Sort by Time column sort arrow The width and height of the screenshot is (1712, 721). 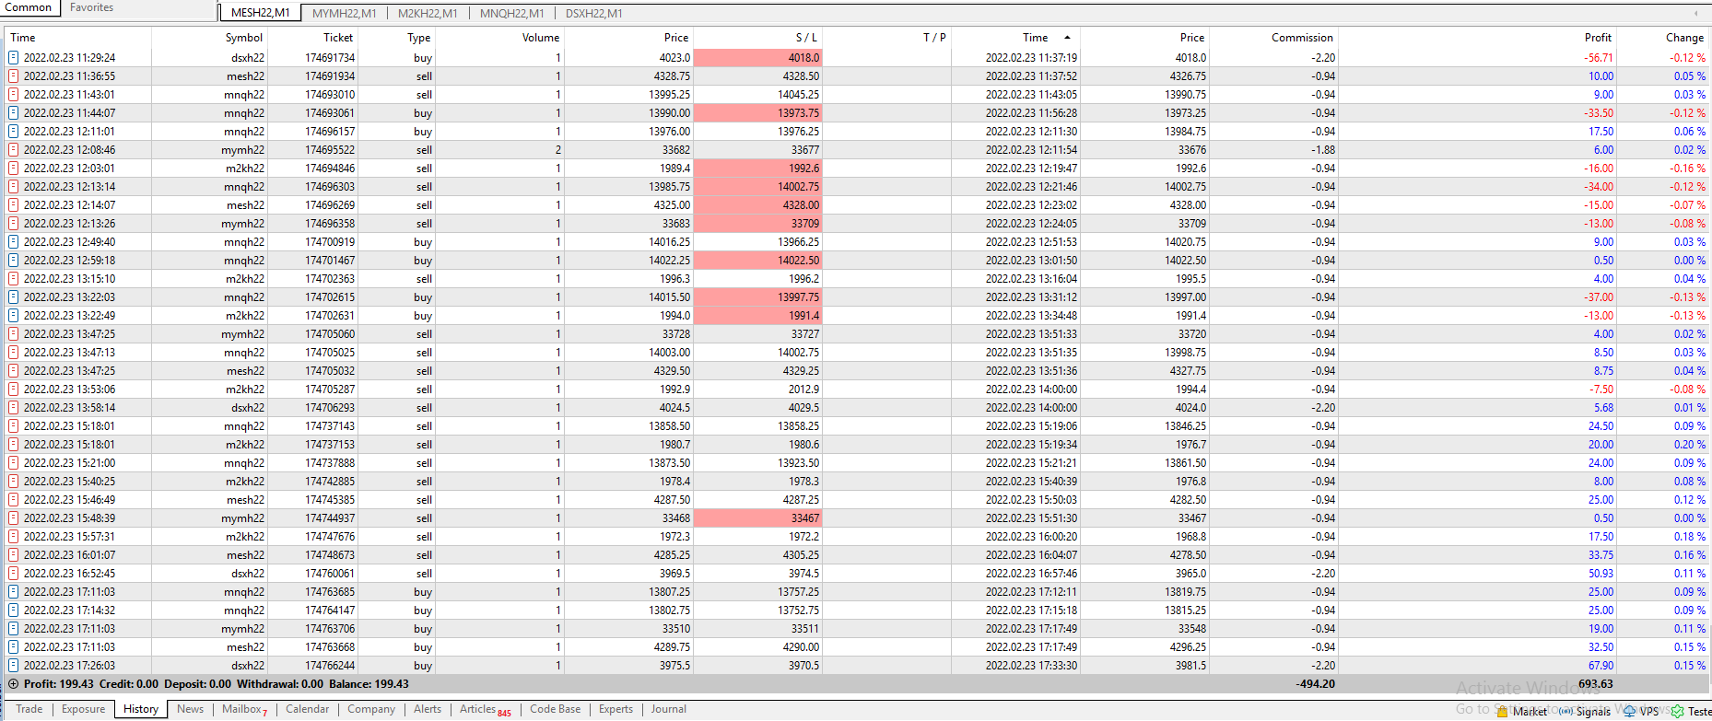1067,38
